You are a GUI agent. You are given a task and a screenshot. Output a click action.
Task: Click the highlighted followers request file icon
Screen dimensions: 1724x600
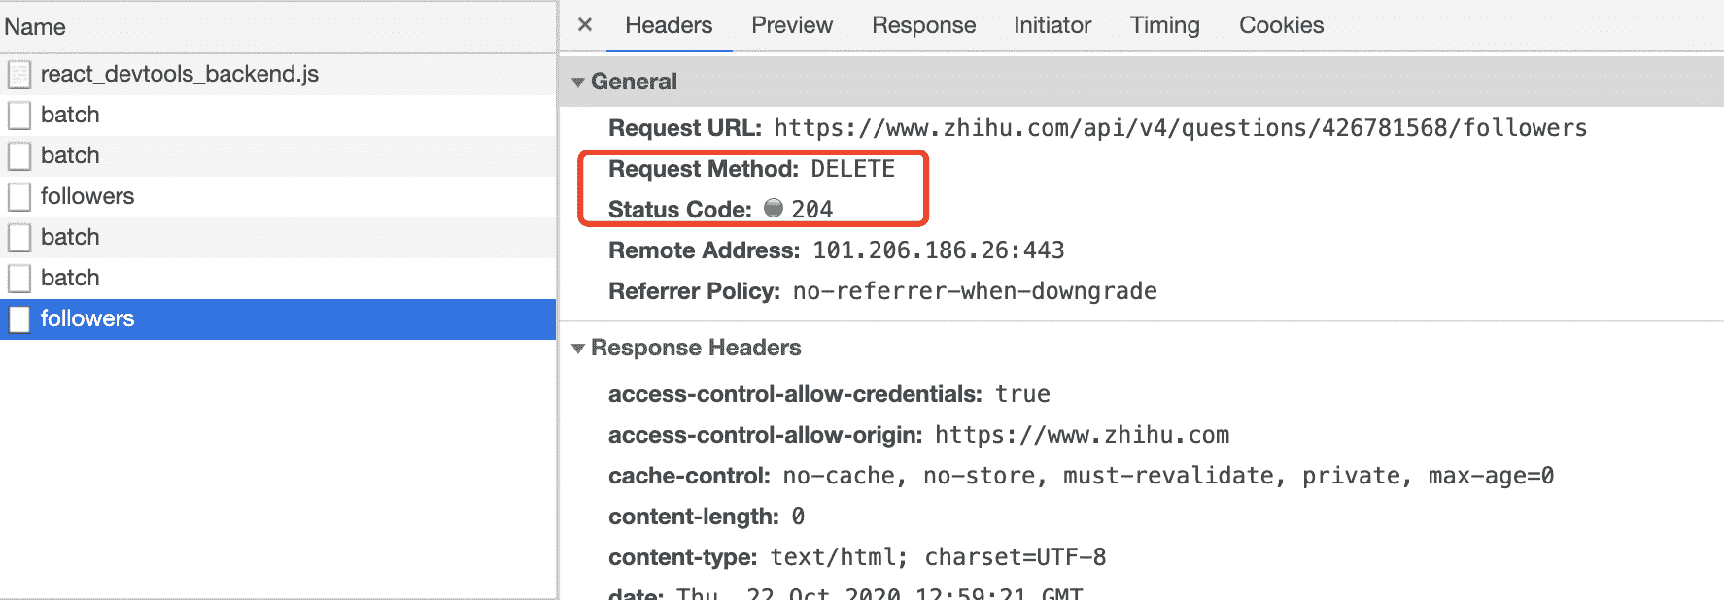coord(19,319)
